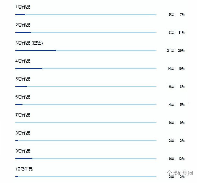Click the 12% percentage for 9号作品
The height and width of the screenshot is (183, 197).
[x=181, y=159]
